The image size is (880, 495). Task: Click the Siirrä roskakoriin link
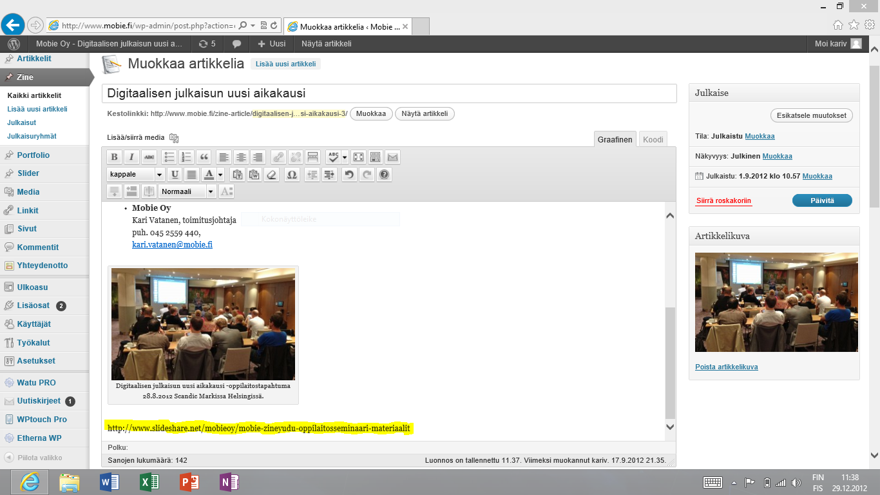click(x=723, y=201)
